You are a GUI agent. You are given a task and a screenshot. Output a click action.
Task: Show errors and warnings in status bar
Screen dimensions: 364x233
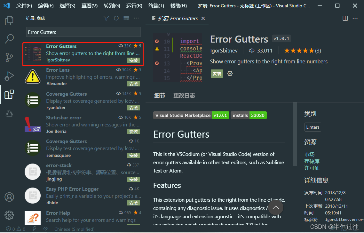pos(16,229)
